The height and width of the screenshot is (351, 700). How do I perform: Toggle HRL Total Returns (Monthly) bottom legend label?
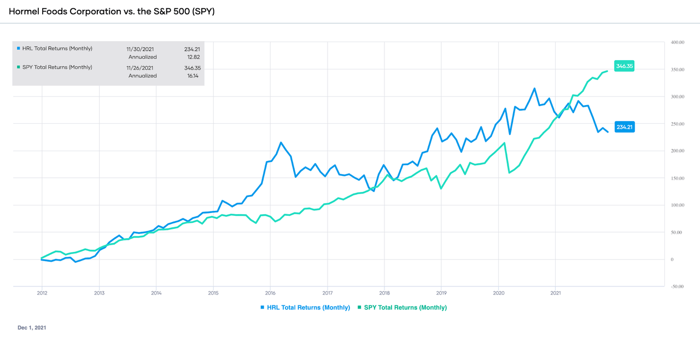click(308, 308)
